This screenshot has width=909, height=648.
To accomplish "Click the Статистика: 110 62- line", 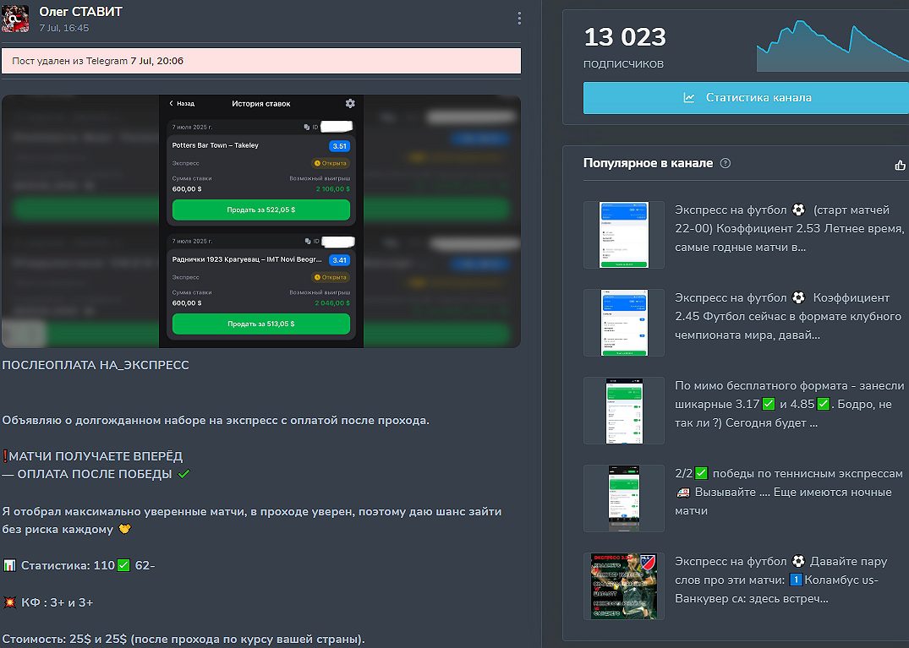I will (x=79, y=565).
